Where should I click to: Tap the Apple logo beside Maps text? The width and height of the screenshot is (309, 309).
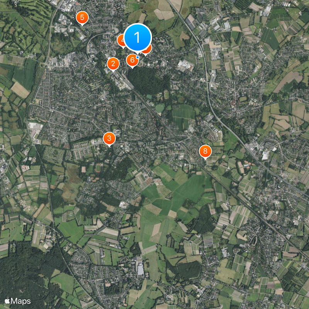7,301
